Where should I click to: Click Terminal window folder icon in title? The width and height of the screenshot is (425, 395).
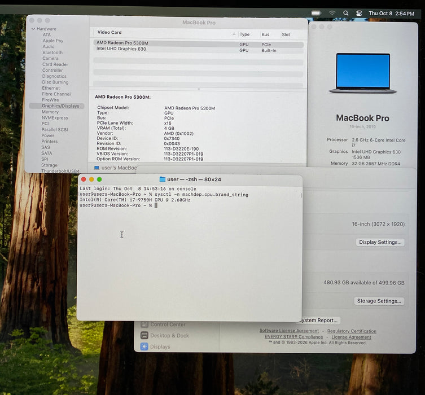163,179
